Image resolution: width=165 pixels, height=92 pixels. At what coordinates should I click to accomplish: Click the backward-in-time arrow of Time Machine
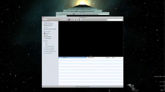[x=130, y=86]
